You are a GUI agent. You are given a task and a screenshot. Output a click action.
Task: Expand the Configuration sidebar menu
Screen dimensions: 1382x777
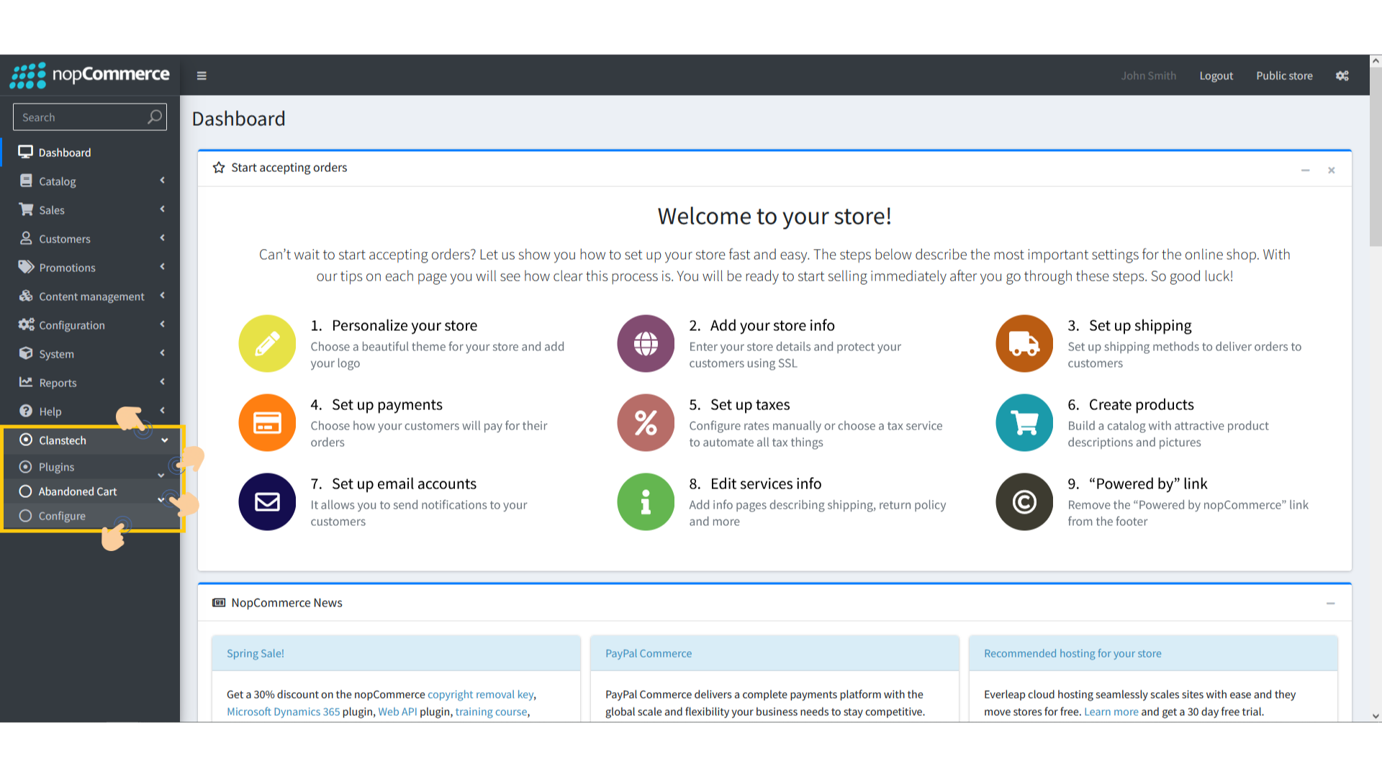point(72,325)
